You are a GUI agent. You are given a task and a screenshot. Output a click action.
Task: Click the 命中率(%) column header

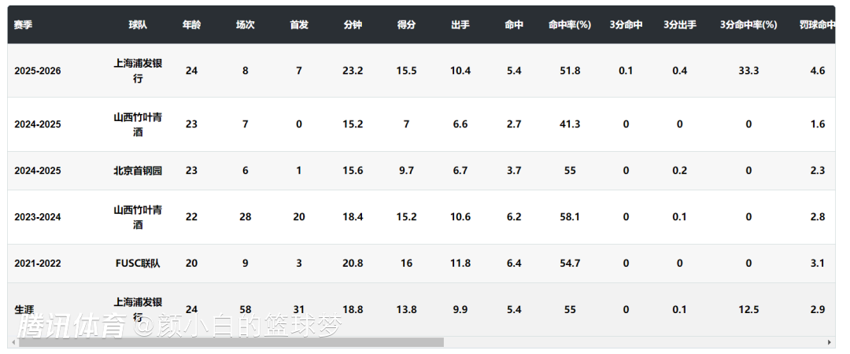click(x=570, y=25)
